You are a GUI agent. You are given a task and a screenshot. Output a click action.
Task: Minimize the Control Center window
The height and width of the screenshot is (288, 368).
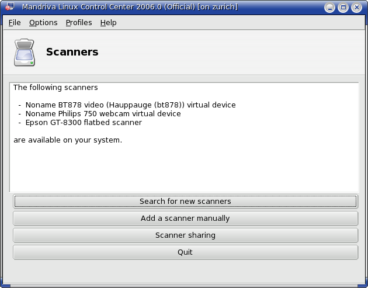pyautogui.click(x=329, y=8)
